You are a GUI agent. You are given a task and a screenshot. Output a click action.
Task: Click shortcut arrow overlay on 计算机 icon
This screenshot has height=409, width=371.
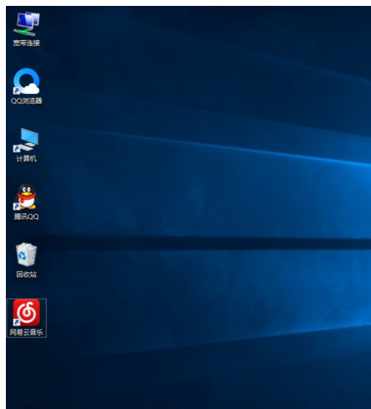click(x=17, y=149)
